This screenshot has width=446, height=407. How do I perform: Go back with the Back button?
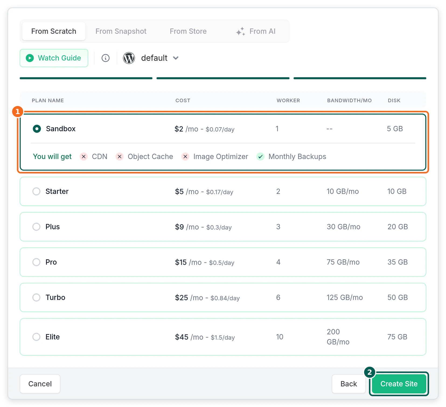coord(349,384)
